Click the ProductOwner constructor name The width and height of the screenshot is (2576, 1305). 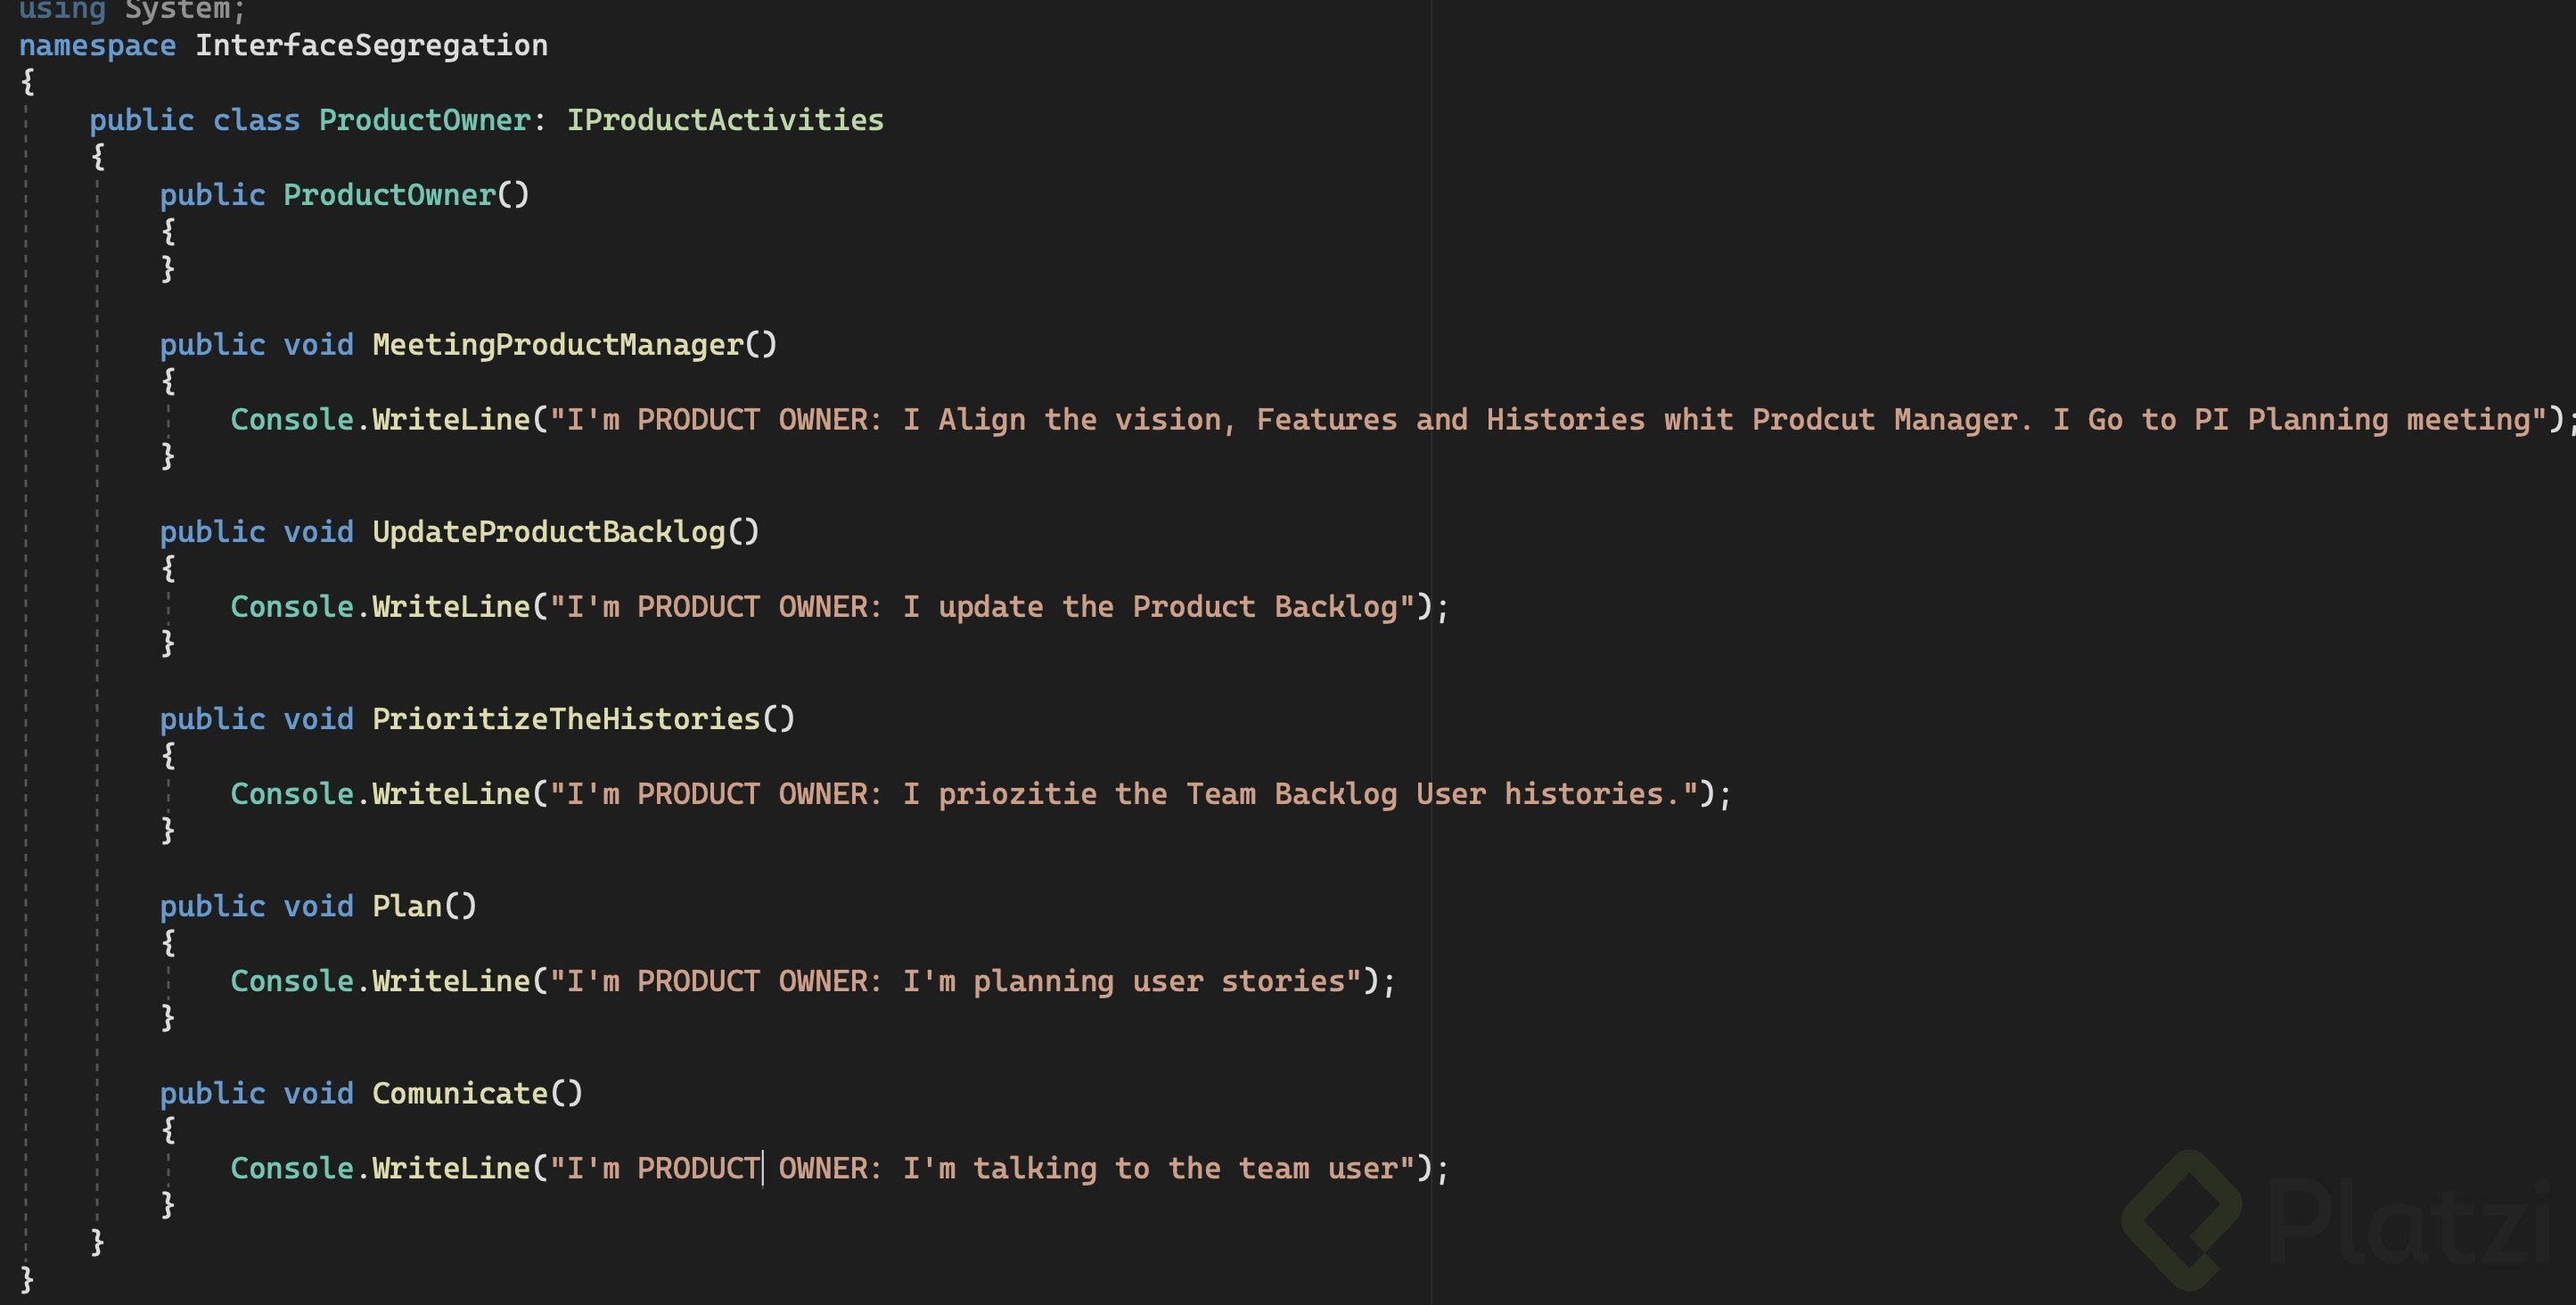pyautogui.click(x=389, y=195)
